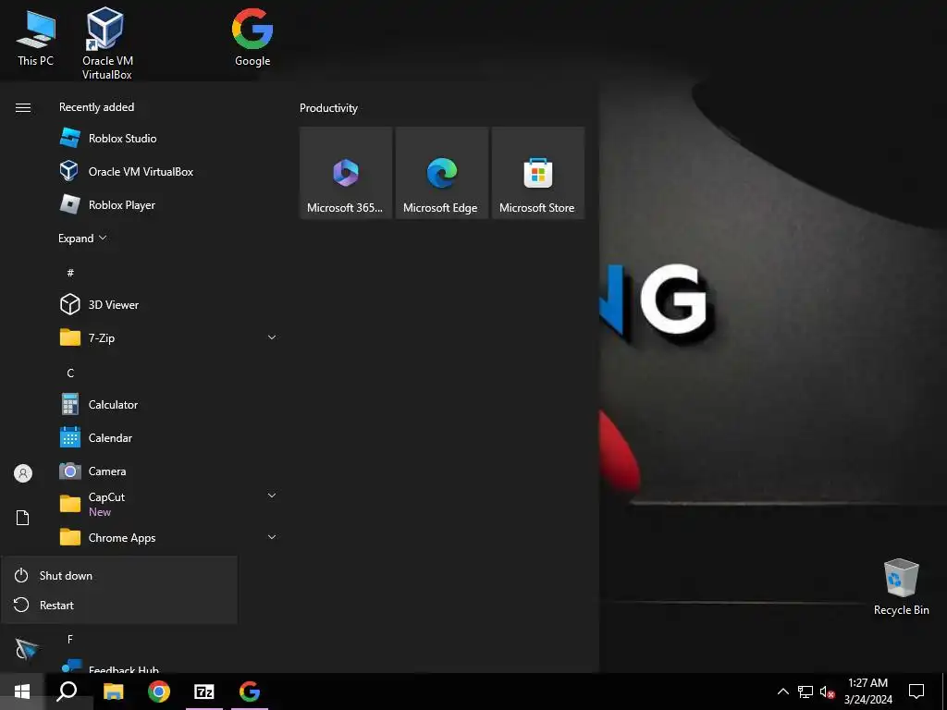The height and width of the screenshot is (710, 947).
Task: Open taskbar Search magnifier
Action: tap(67, 692)
